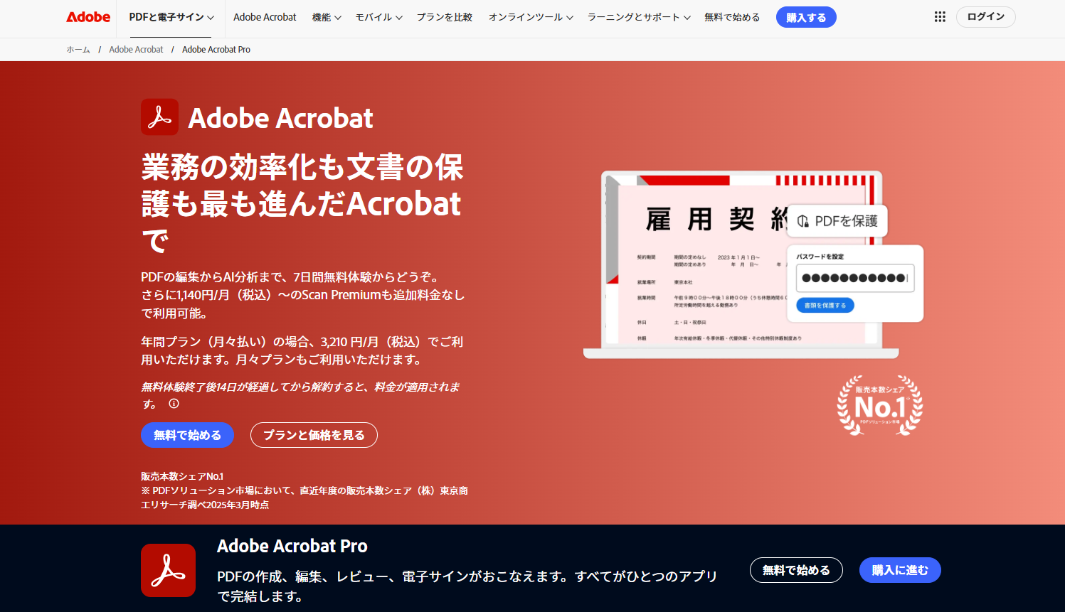
Task: Click the Adobe Acrobat Pro heading text
Action: point(292,546)
